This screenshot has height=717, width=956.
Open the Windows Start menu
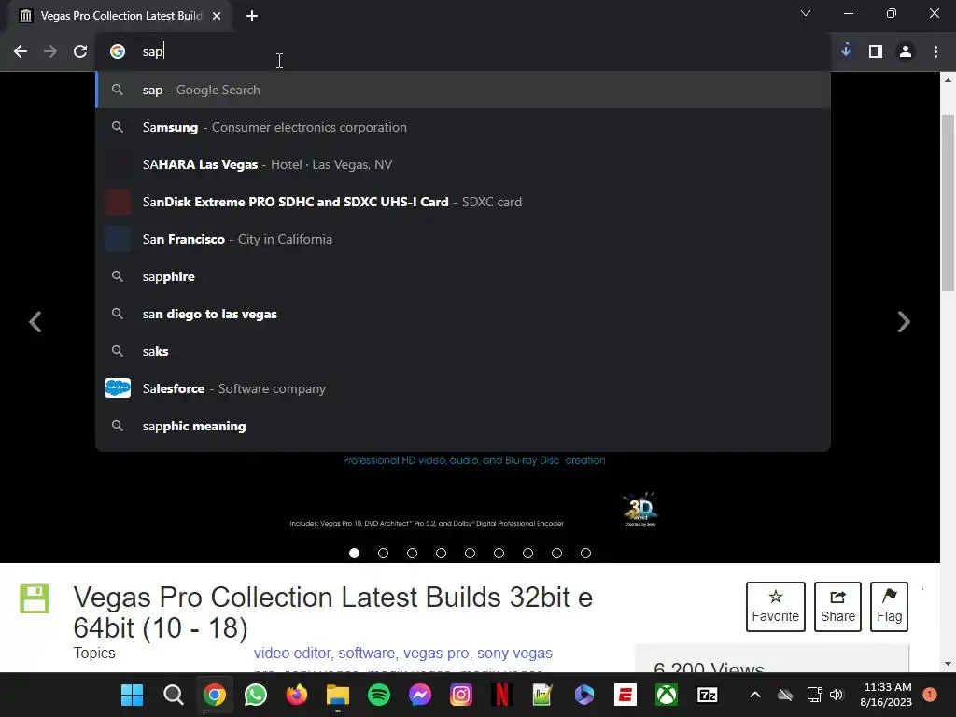(132, 695)
